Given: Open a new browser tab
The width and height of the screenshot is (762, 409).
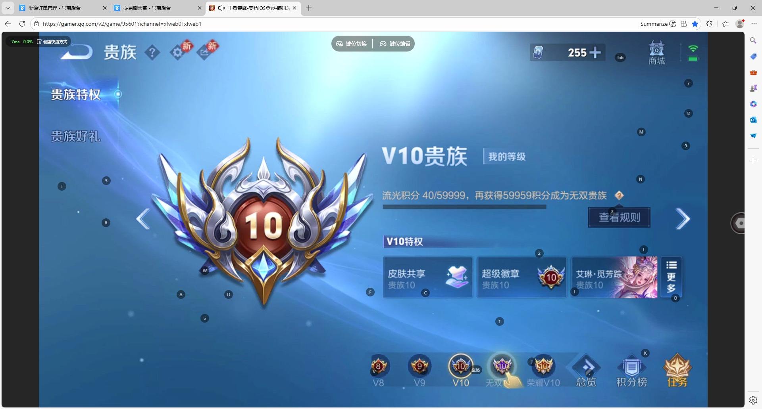Looking at the screenshot, I should pos(309,8).
